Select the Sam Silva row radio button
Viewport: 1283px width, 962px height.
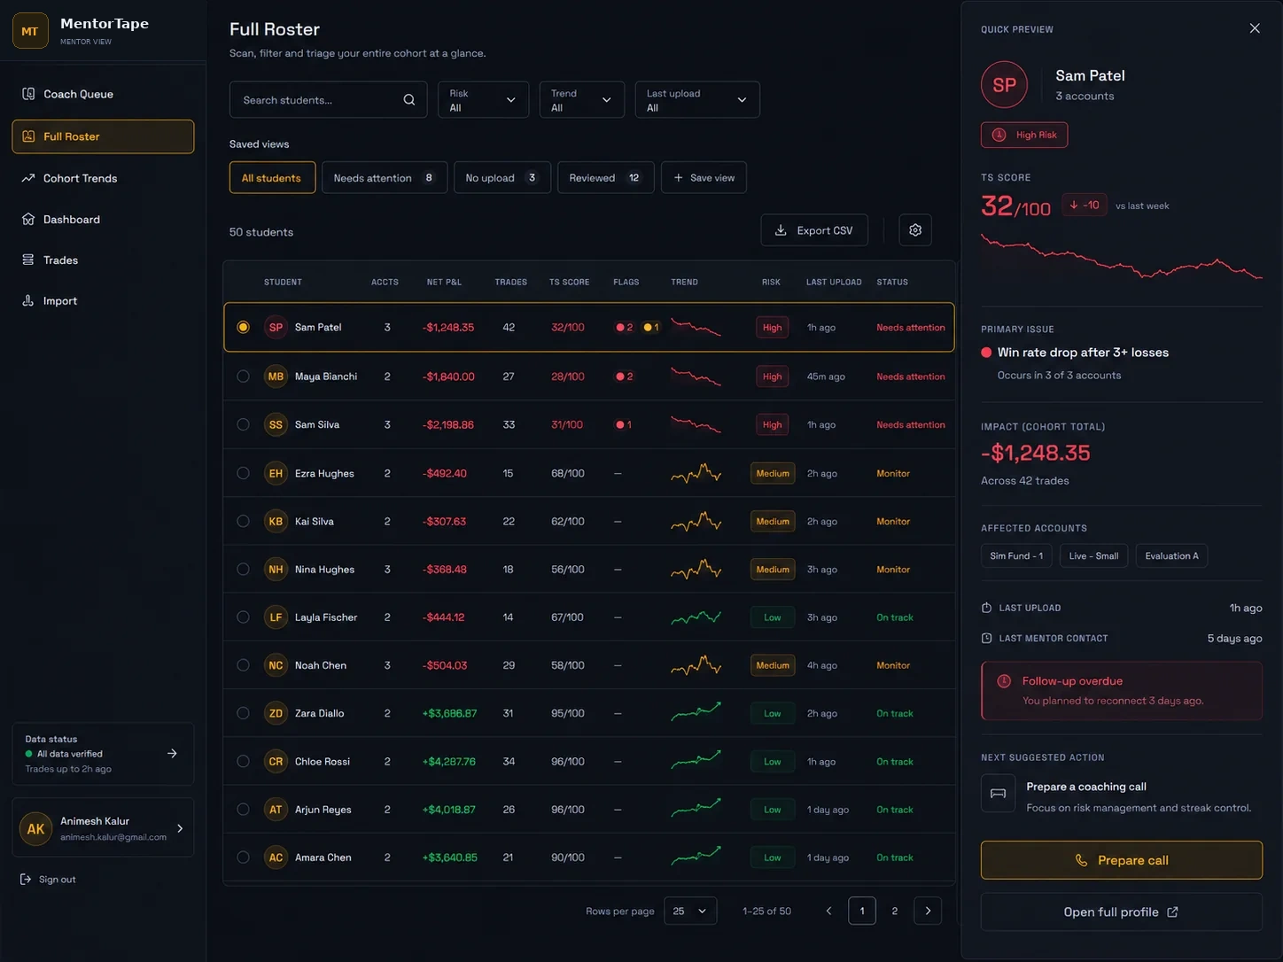click(243, 425)
